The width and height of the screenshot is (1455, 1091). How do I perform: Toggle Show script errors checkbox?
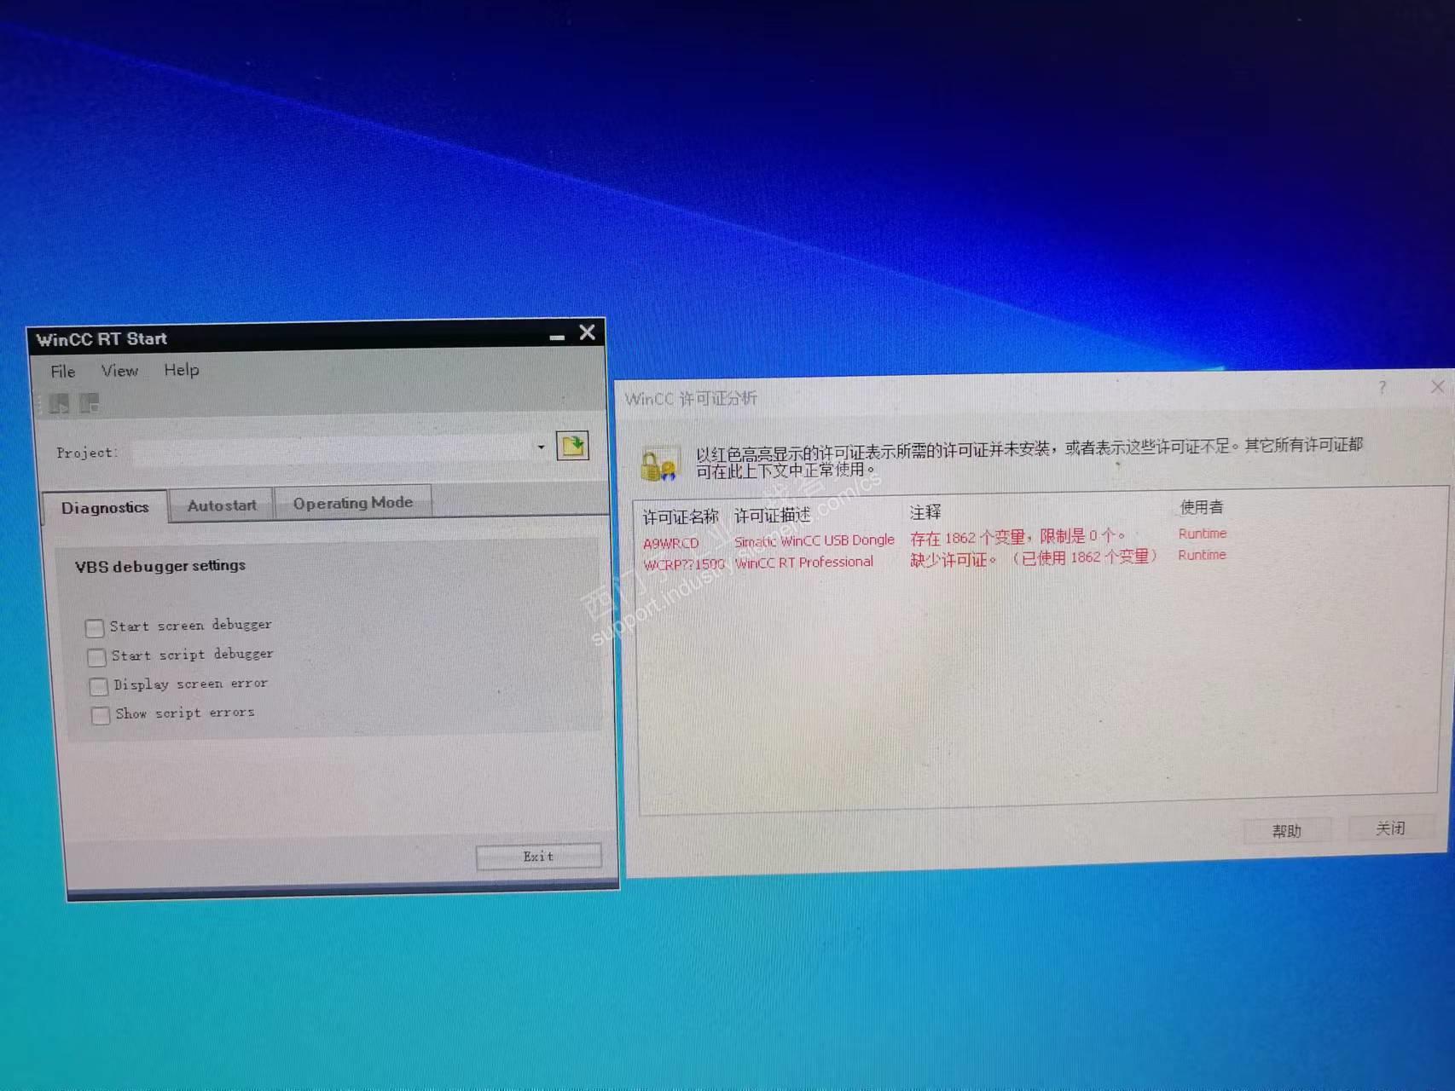[x=101, y=715]
